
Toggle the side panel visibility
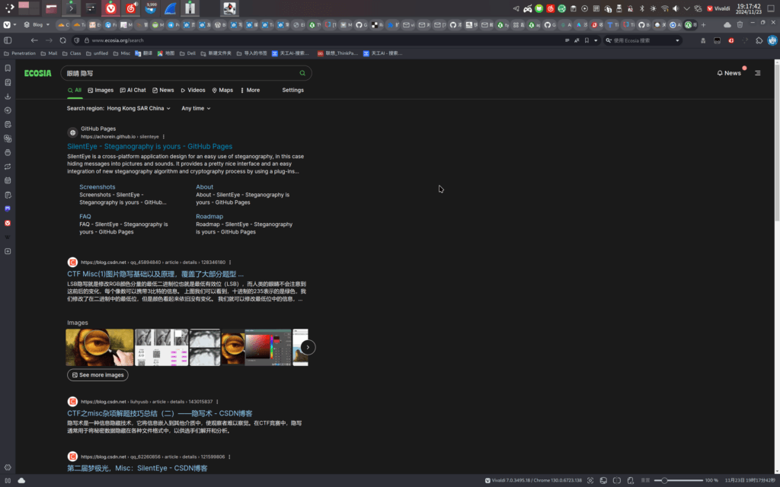point(8,40)
